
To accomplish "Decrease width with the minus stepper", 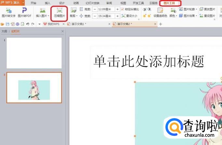I will [x=95, y=16].
